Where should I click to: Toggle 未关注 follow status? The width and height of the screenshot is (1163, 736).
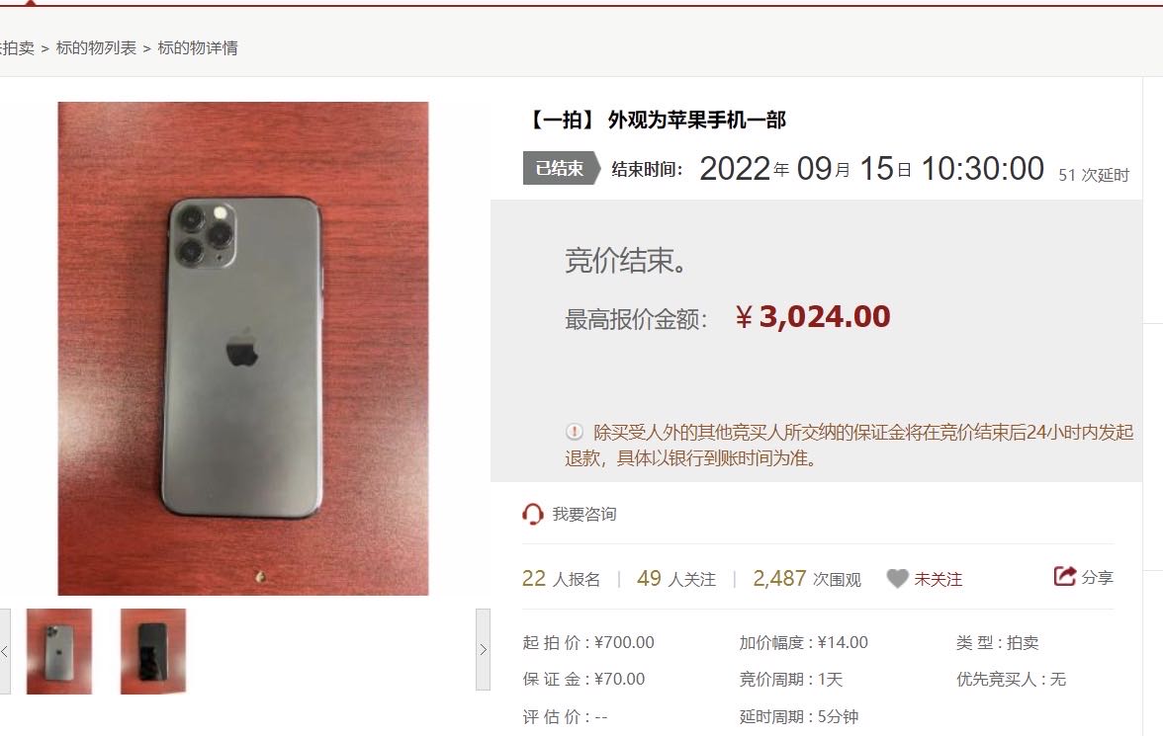pyautogui.click(x=938, y=580)
